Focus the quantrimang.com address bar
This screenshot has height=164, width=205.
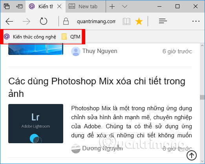point(96,22)
